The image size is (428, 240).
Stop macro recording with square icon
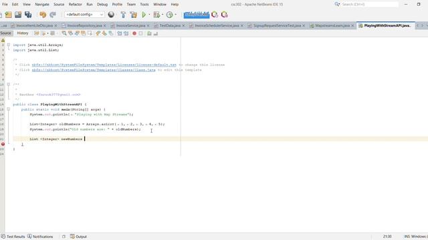pyautogui.click(x=141, y=33)
